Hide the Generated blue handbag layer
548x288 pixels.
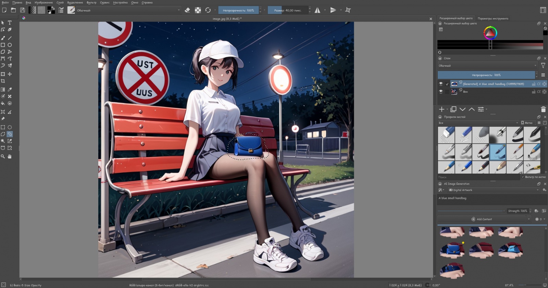click(x=441, y=84)
